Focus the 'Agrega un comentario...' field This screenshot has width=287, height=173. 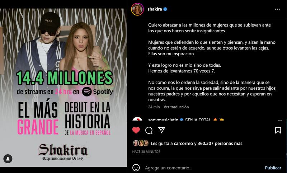(x=203, y=168)
